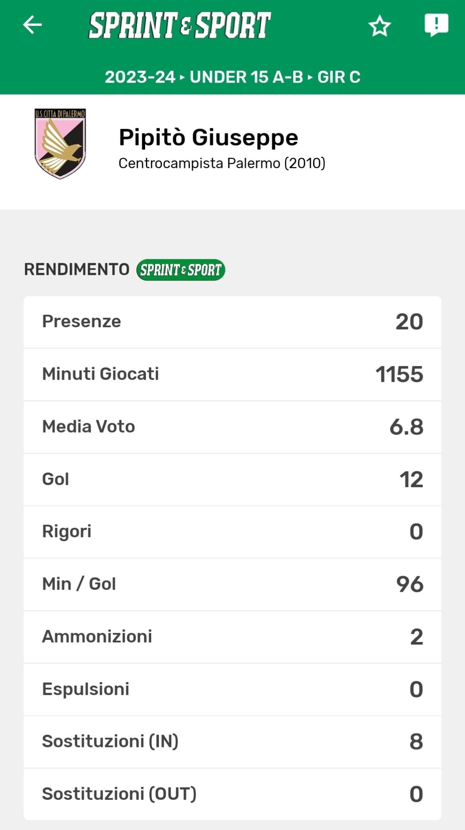Tap the Min / Gol row
This screenshot has width=465, height=830.
(232, 584)
